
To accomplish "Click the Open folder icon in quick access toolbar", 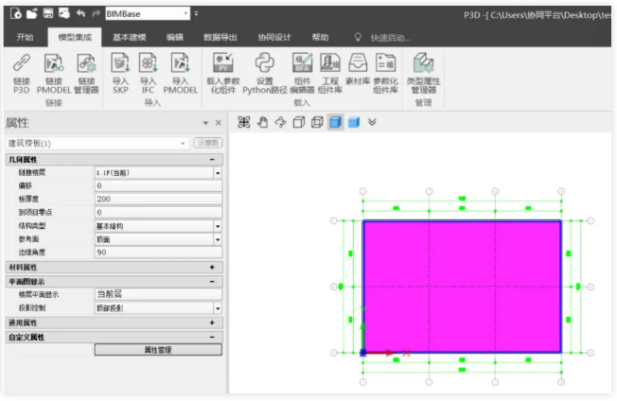I will (32, 14).
